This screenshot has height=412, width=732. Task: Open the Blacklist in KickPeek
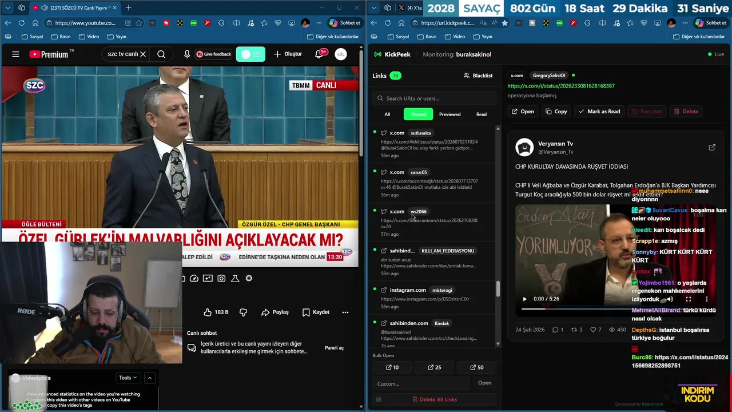coord(478,76)
